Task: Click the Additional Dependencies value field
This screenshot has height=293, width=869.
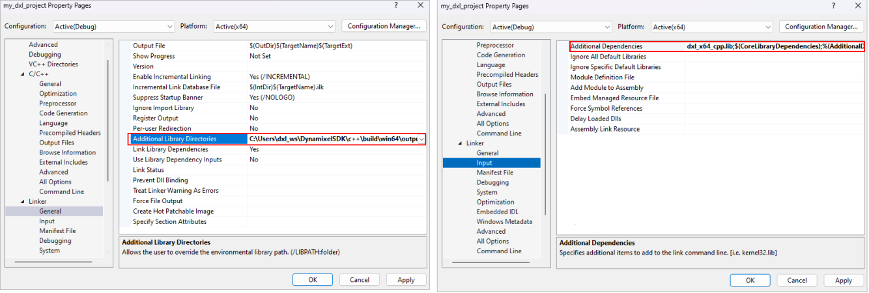Action: point(774,46)
